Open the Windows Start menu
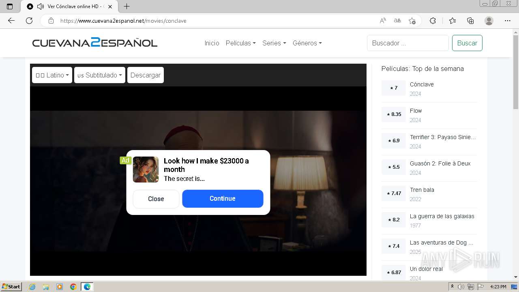 (11, 287)
